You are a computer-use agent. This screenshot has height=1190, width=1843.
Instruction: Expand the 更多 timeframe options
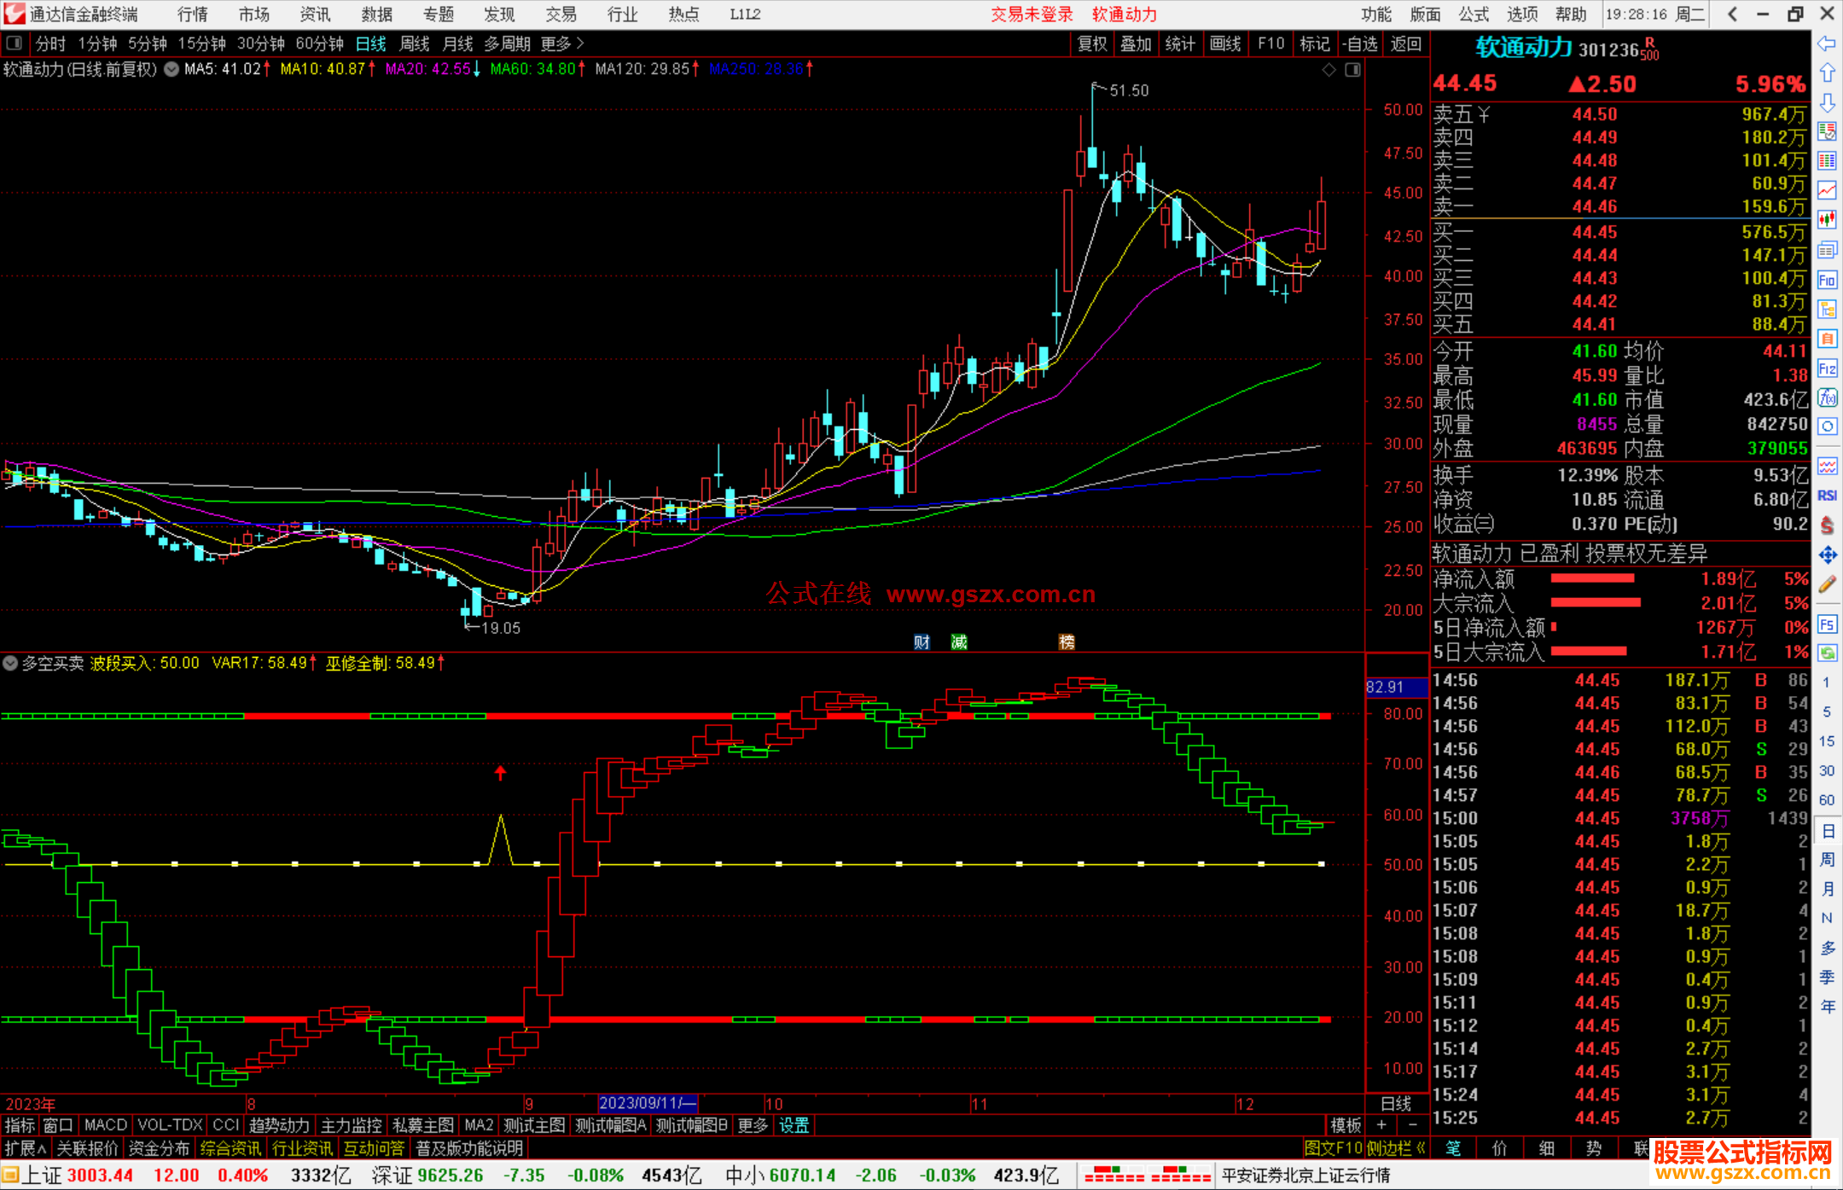562,44
